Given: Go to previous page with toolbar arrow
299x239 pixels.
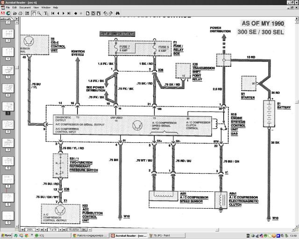Looking at the screenshot, I should pyautogui.click(x=58, y=14).
